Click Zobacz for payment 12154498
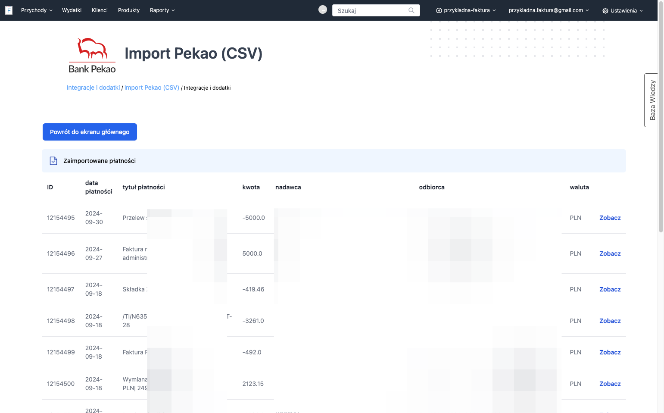This screenshot has height=413, width=664. [610, 321]
